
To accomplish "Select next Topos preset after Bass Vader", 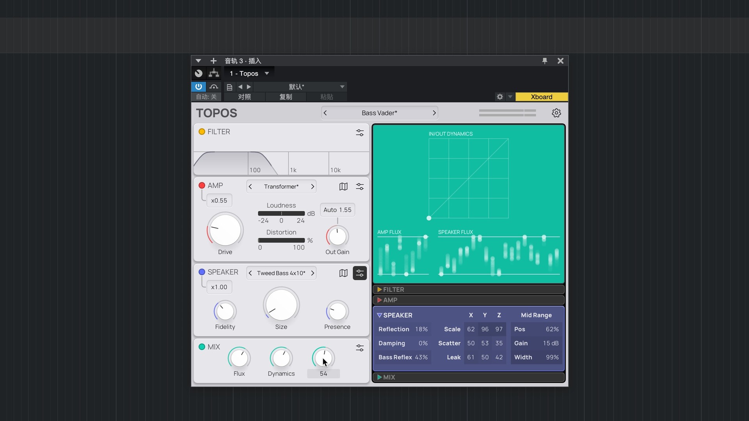I will coord(434,113).
